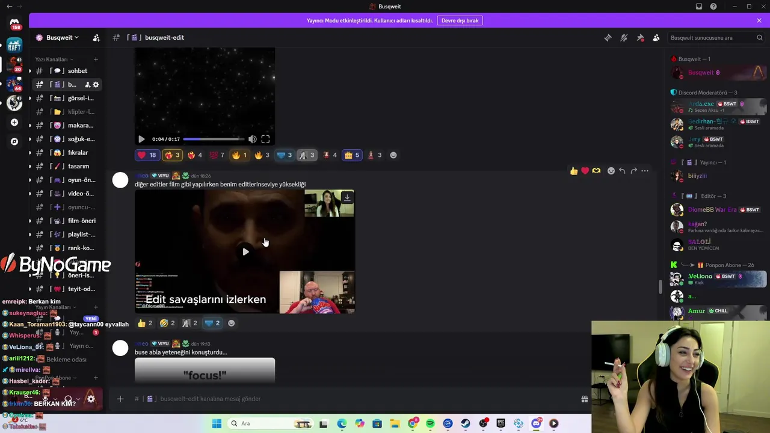770x433 pixels.
Task: Open the film-öneri channel
Action: pyautogui.click(x=66, y=221)
